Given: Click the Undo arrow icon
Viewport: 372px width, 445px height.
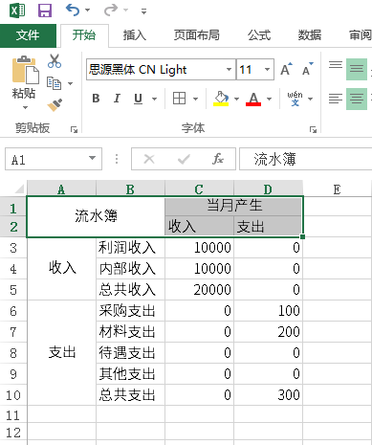Looking at the screenshot, I should pos(73,10).
